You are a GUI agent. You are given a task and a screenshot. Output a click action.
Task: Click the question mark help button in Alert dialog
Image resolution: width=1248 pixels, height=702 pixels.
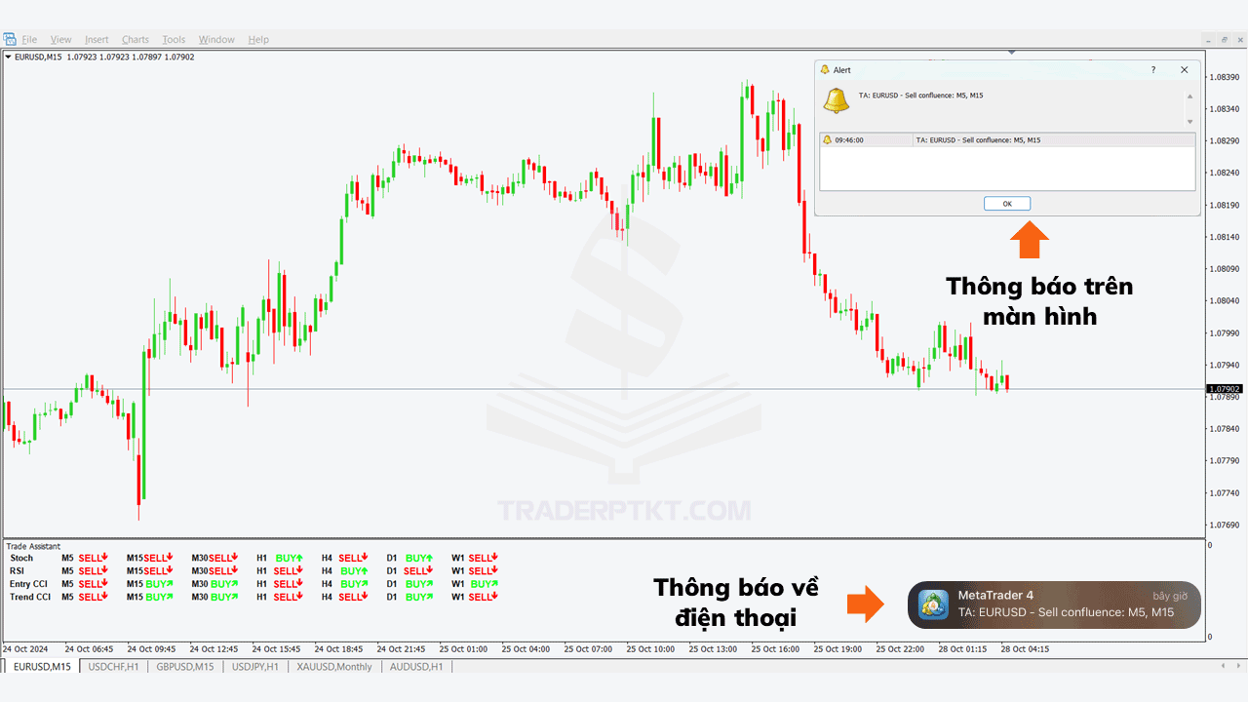[x=1153, y=70]
